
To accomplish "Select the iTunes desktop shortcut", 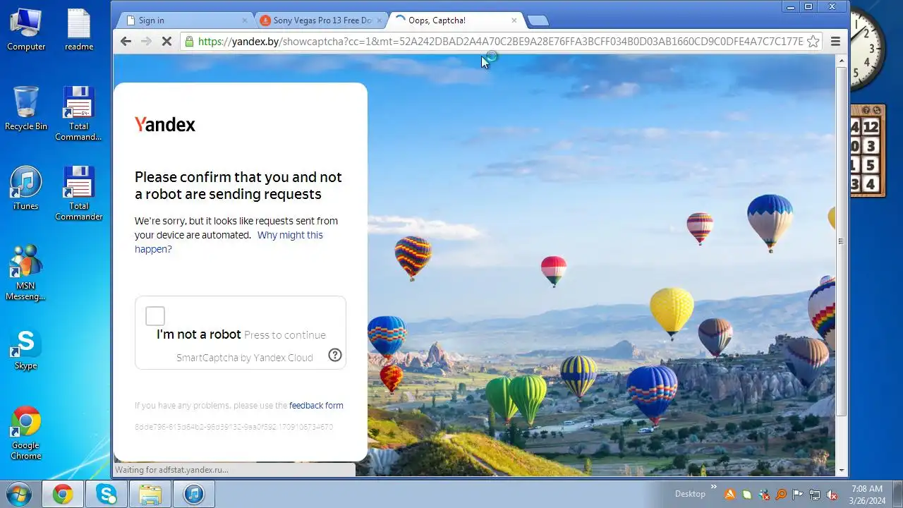I will coord(26,188).
